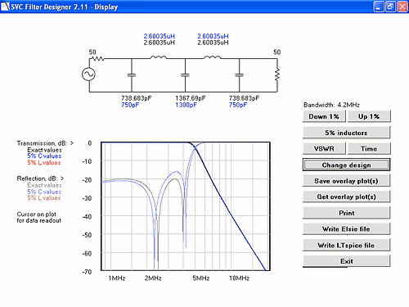Click the Transmission 5% C values legend
The height and width of the screenshot is (307, 409).
[44, 156]
